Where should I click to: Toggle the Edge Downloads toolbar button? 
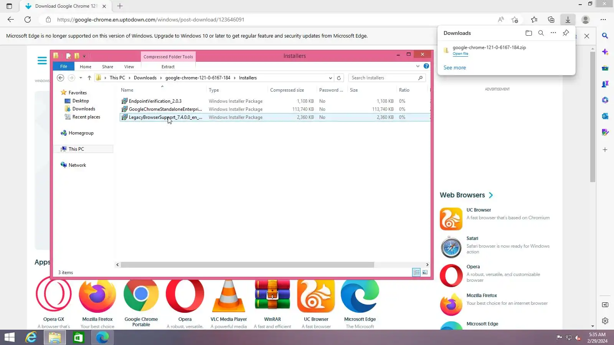pos(568,20)
